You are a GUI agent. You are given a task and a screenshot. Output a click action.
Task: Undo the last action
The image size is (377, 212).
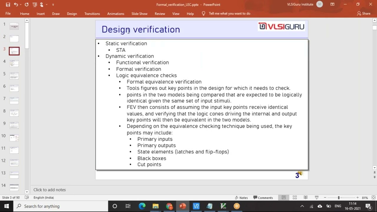pyautogui.click(x=16, y=4)
